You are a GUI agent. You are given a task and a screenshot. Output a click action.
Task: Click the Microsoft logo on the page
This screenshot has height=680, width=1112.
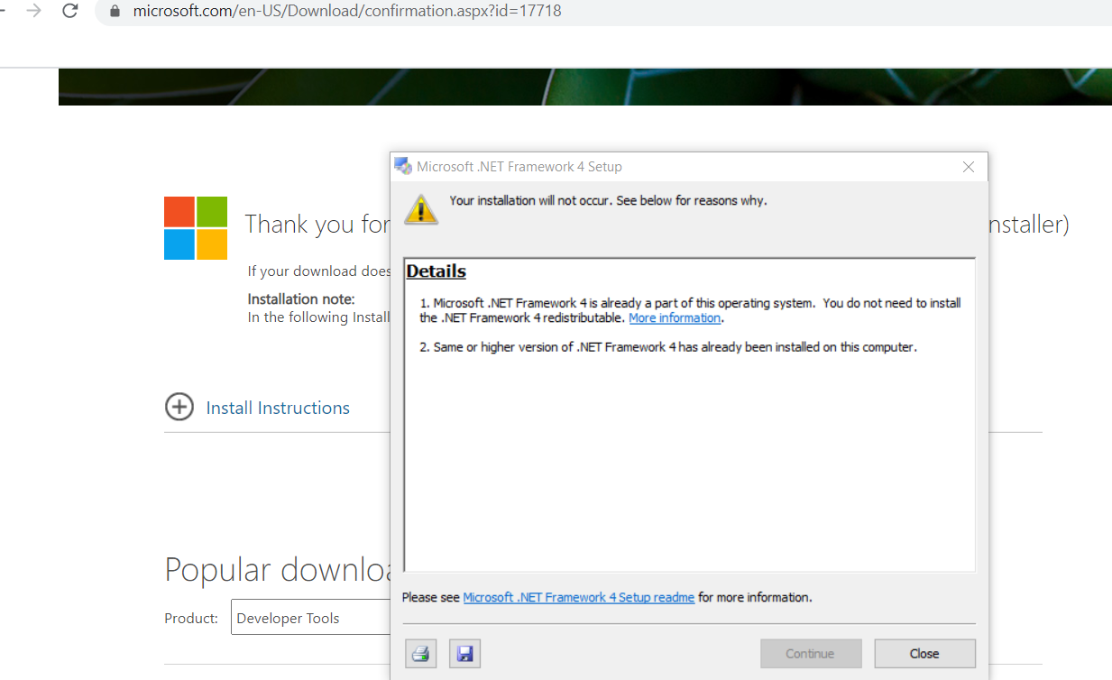coord(196,228)
